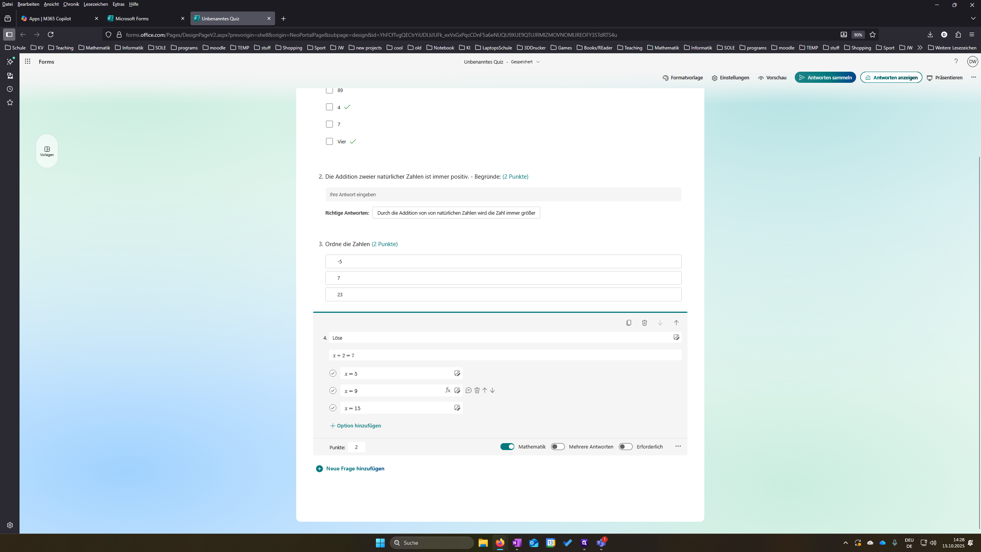
Task: Open the top-bar more options ellipsis
Action: [973, 77]
